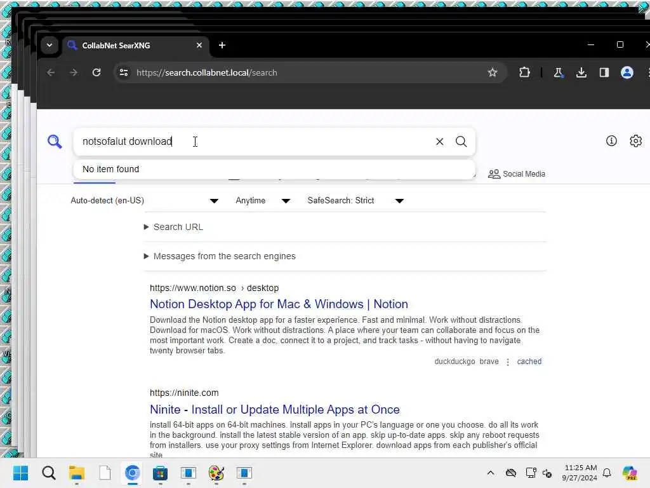The width and height of the screenshot is (650, 488).
Task: Select the 'No item found' suggestion
Action: [x=274, y=169]
